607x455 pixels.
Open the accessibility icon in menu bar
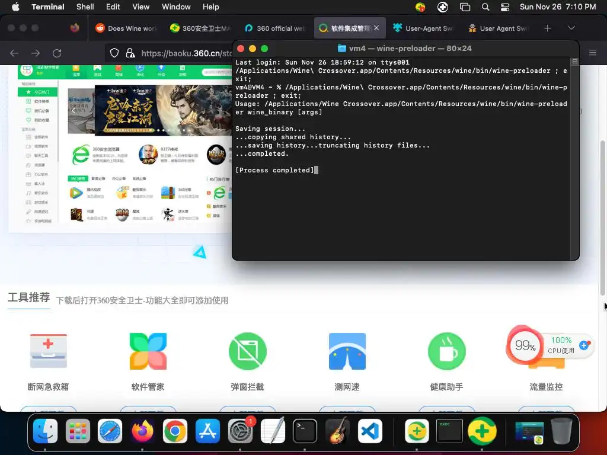442,7
